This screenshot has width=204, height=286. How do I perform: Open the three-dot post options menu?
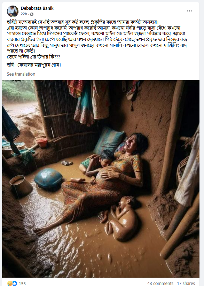coord(189,11)
